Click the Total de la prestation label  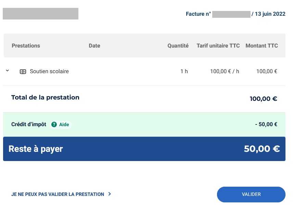[x=45, y=97]
